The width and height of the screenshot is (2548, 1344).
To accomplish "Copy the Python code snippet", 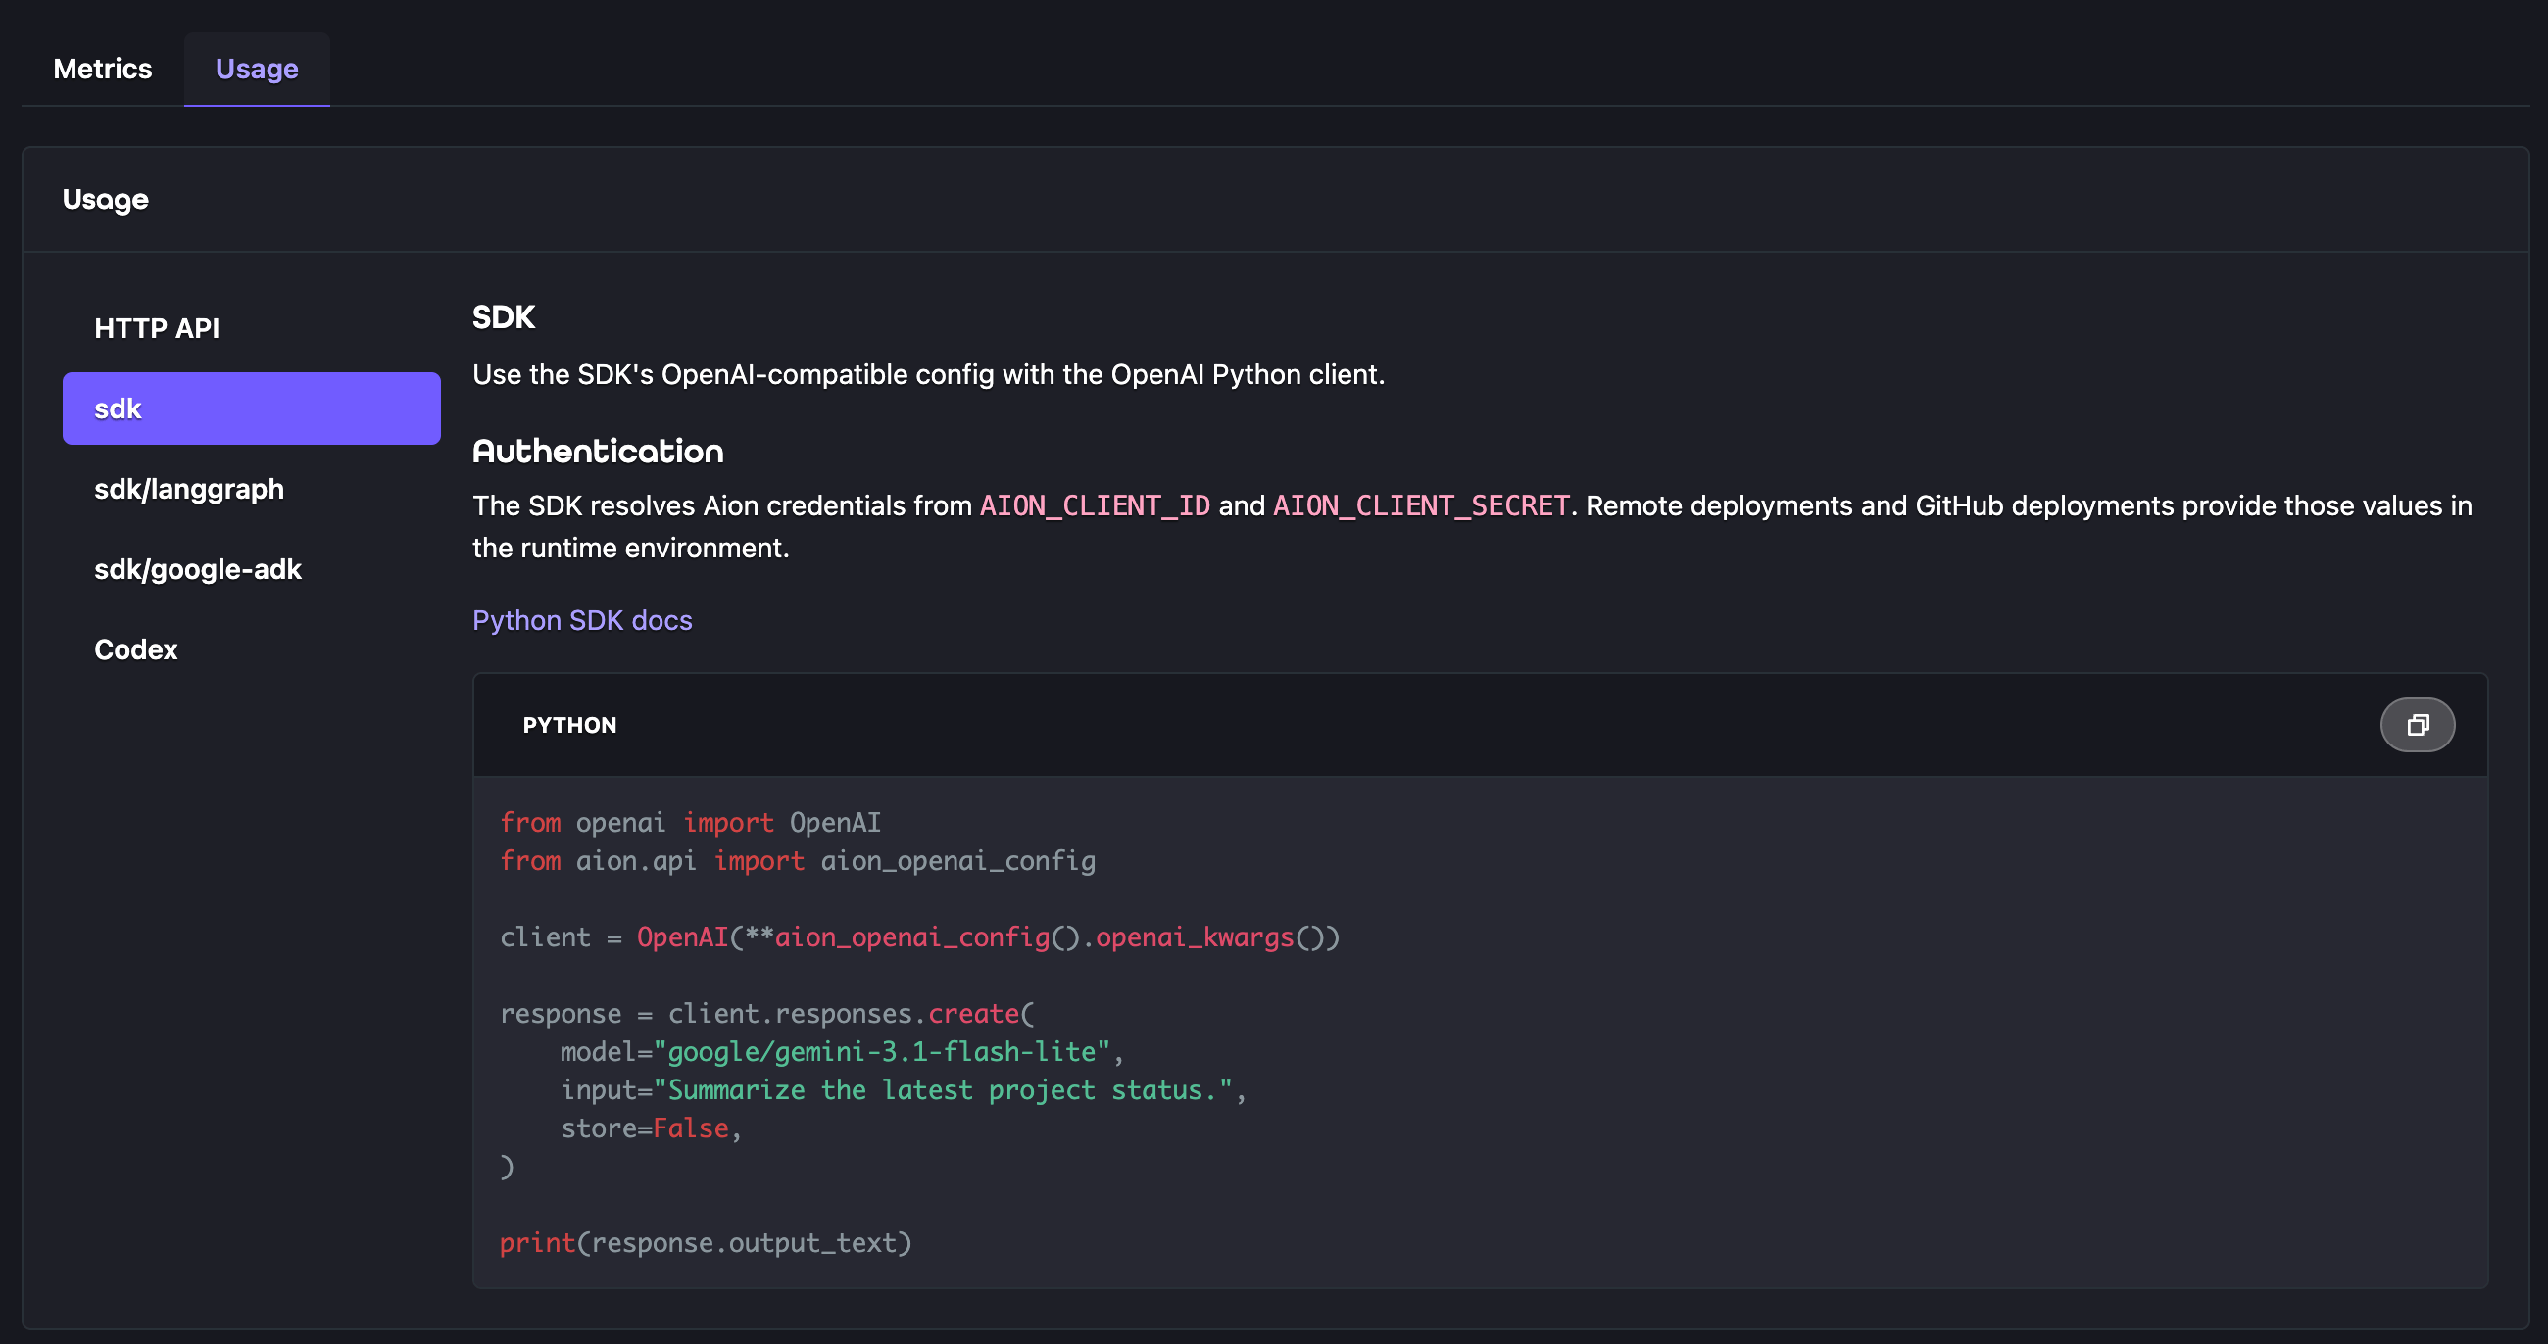I will click(x=2417, y=725).
